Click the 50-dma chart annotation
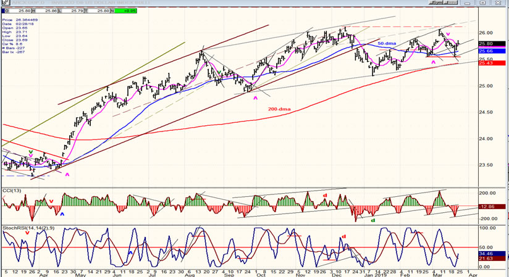 click(387, 43)
